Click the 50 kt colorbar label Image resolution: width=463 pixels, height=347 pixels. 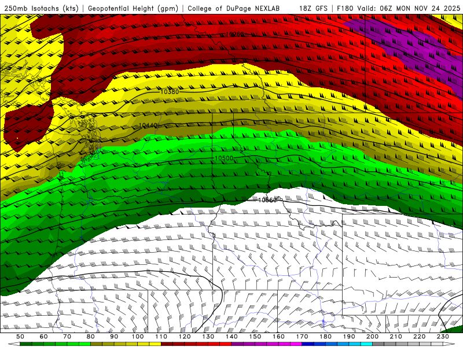coord(20,337)
